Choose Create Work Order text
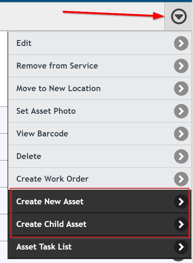 [x=52, y=179]
